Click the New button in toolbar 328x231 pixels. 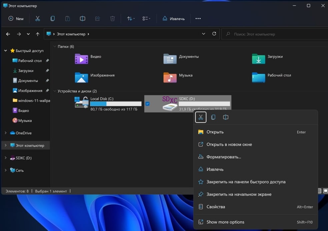[16, 19]
